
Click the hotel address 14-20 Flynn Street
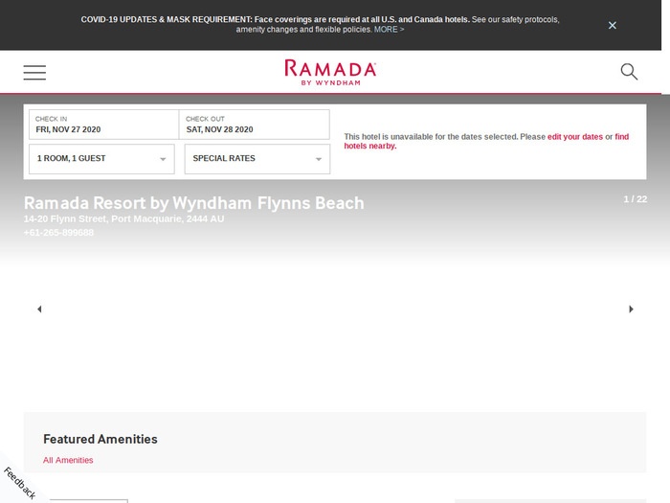[x=123, y=218]
